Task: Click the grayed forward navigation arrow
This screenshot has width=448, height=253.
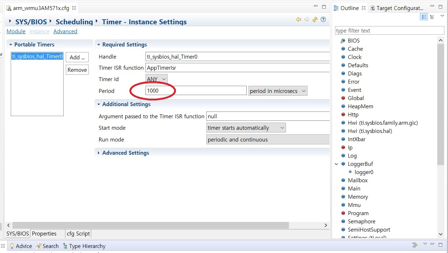Action: (307, 20)
